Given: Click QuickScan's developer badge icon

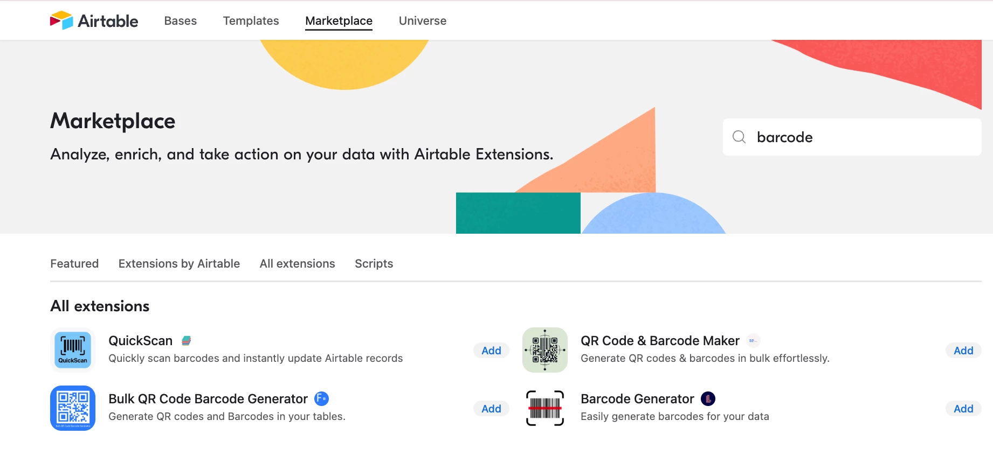Looking at the screenshot, I should coord(187,341).
